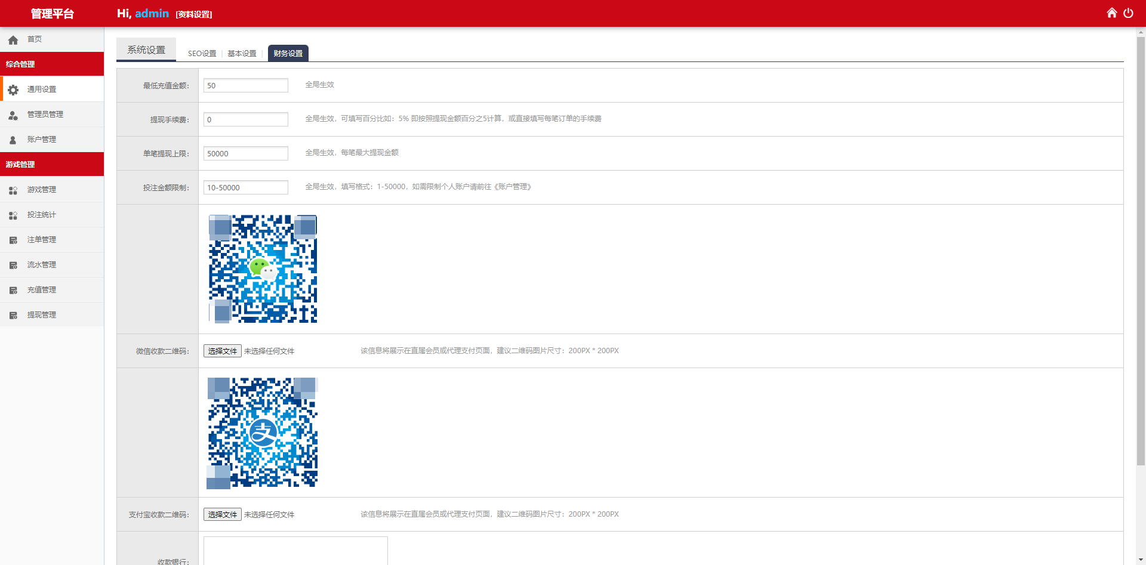1146x565 pixels.
Task: Click the vertical page scrollbar
Action: [x=1141, y=251]
